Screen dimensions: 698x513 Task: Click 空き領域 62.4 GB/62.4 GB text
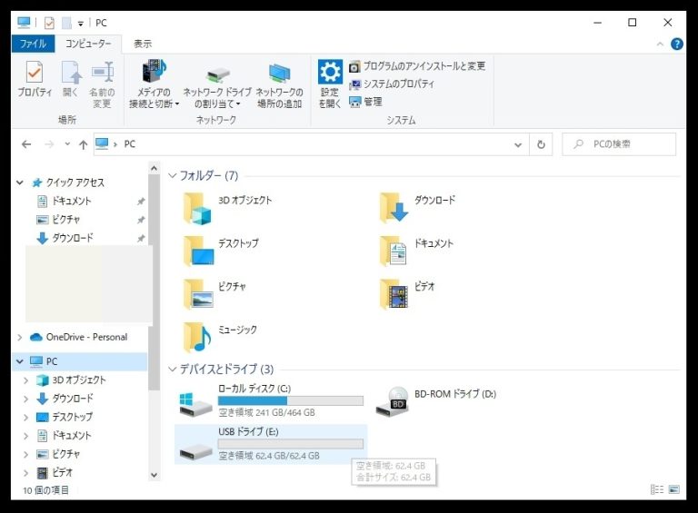[269, 456]
